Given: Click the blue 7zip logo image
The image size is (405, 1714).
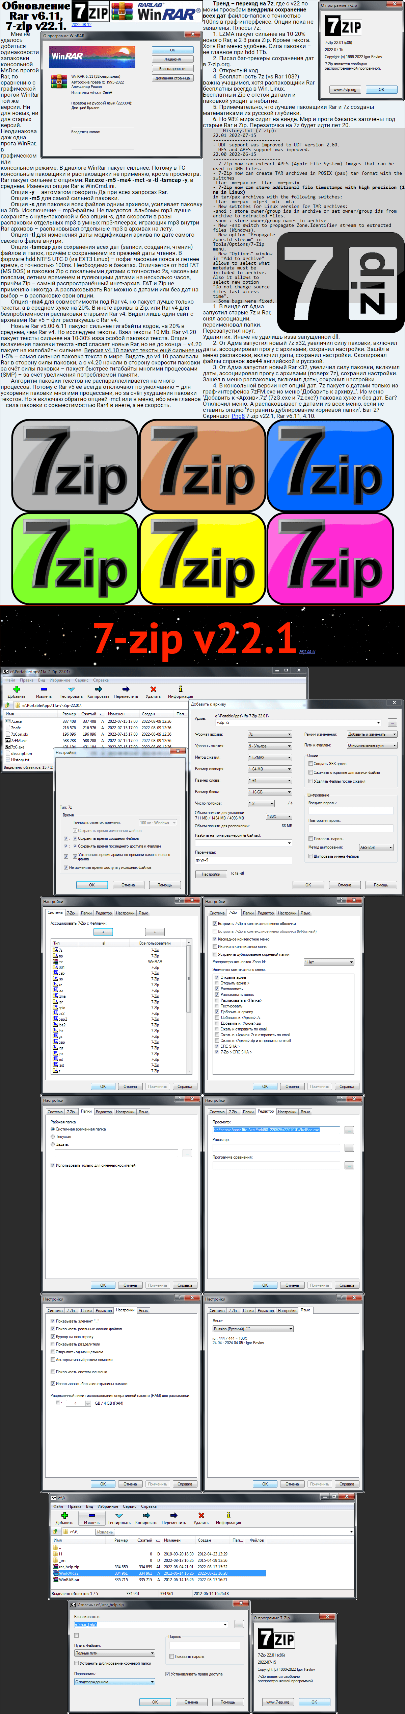Looking at the screenshot, I should point(330,466).
